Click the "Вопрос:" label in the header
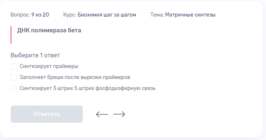Screen dimensions: 266x140 click(x=20, y=15)
